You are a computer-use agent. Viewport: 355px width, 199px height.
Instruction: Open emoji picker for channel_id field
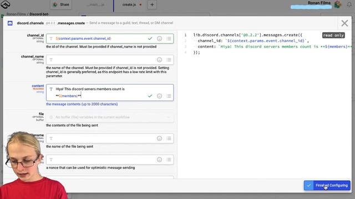click(159, 39)
